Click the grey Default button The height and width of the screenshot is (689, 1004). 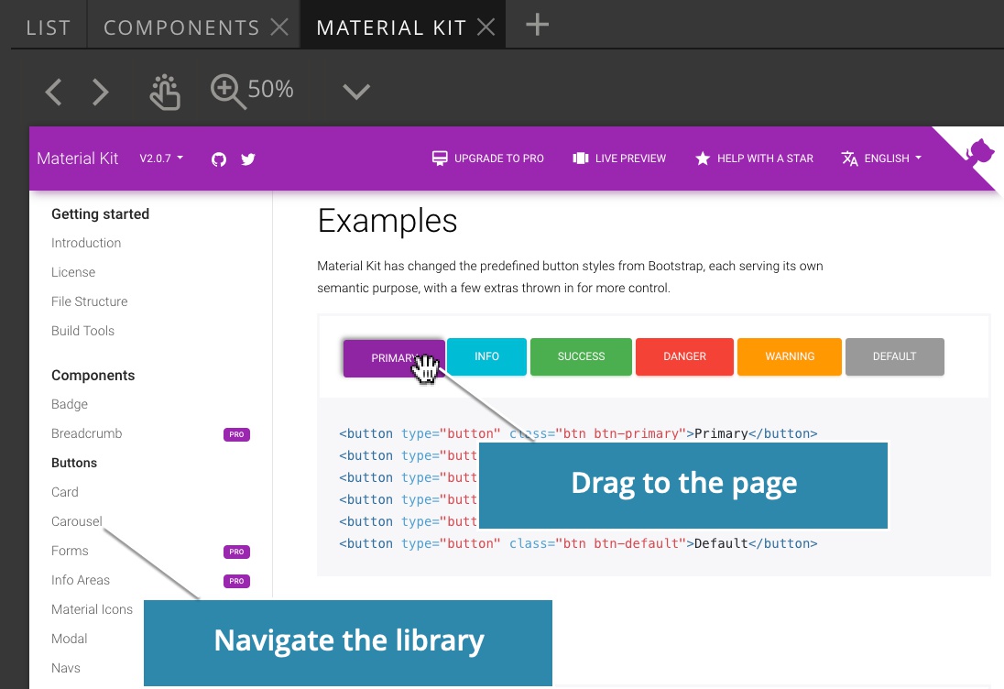tap(894, 356)
